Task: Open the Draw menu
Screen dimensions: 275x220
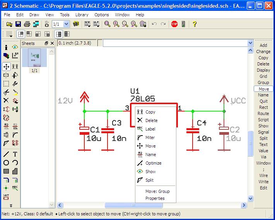Action: (x=34, y=15)
